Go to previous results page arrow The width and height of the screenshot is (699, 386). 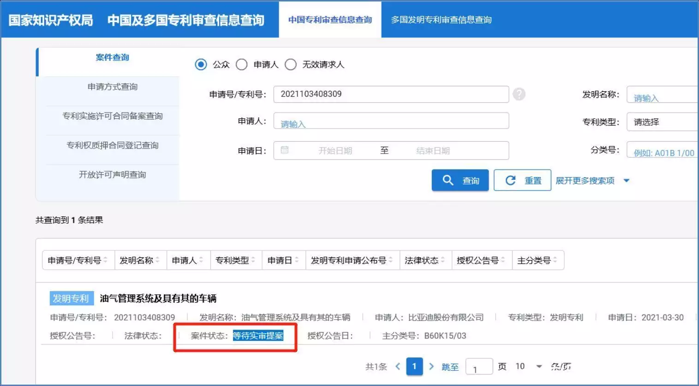click(398, 367)
